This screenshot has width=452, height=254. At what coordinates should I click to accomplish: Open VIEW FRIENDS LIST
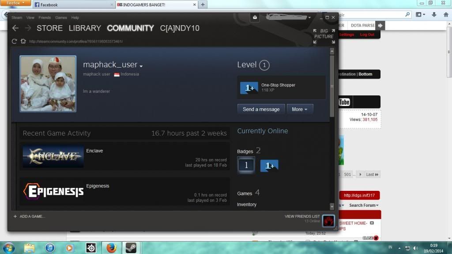[302, 216]
